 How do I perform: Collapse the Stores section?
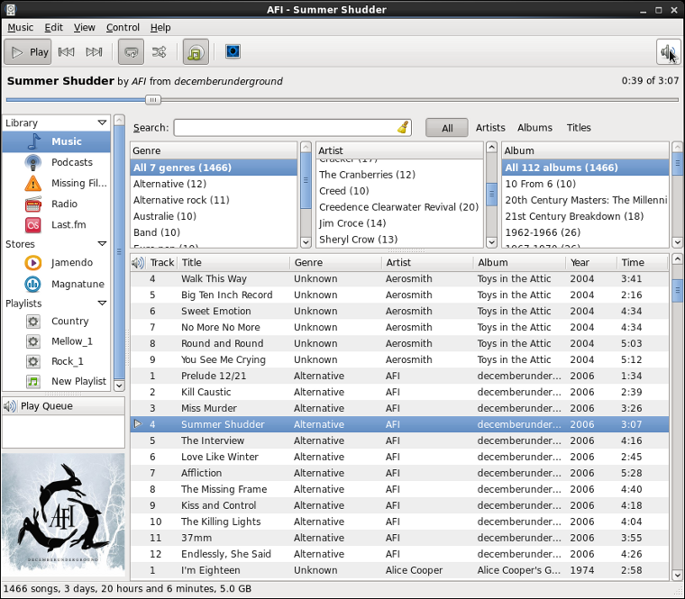[102, 244]
